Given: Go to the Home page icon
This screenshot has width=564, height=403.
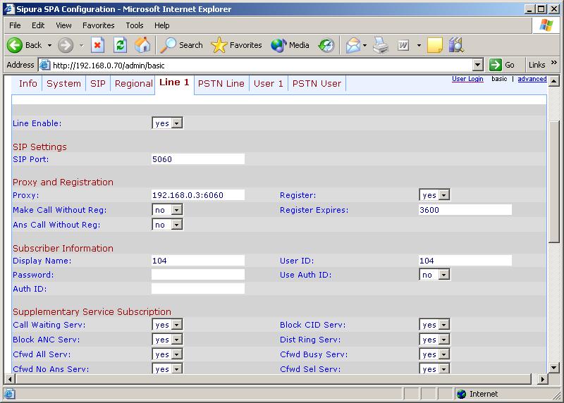Looking at the screenshot, I should (142, 45).
